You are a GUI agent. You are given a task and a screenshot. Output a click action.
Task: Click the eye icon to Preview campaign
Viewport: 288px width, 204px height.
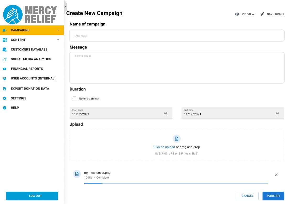(237, 14)
